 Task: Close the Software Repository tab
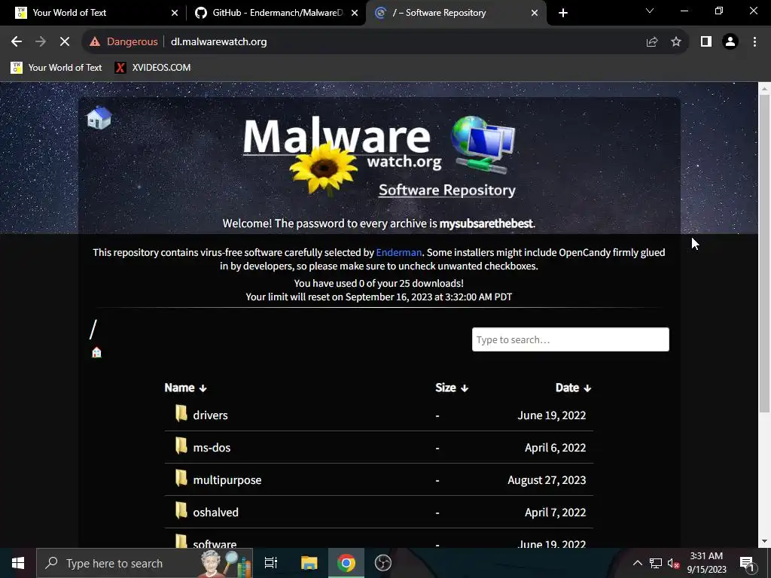pyautogui.click(x=535, y=13)
